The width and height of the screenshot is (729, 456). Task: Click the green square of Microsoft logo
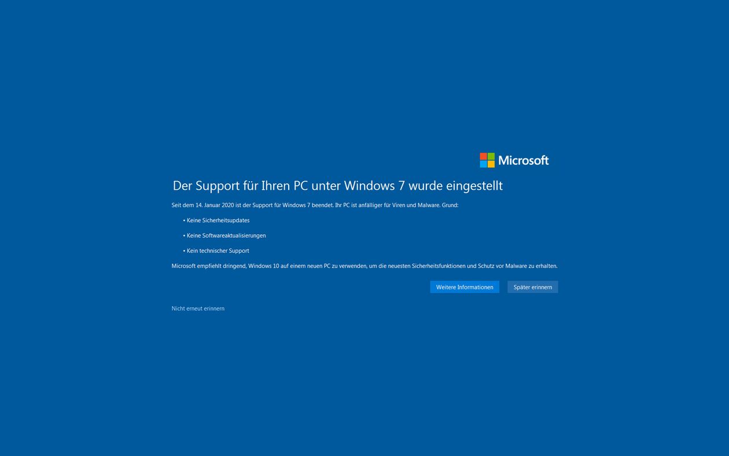[x=491, y=156]
